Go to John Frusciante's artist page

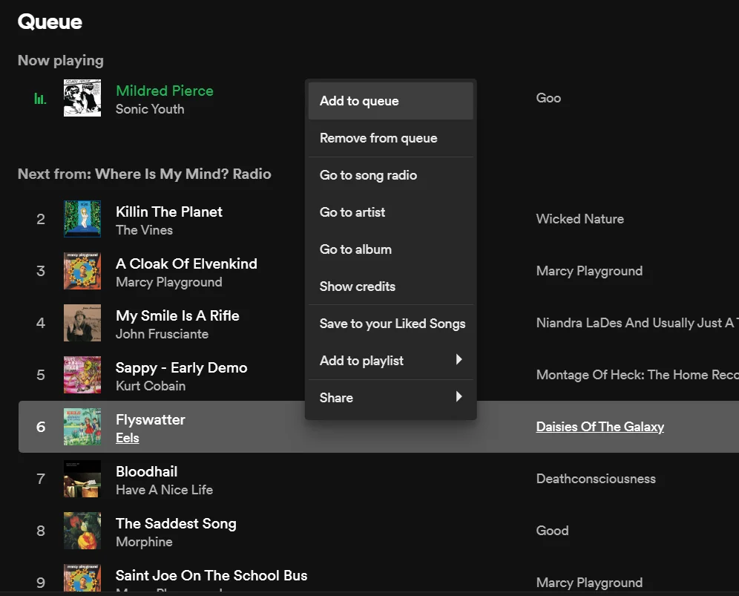[162, 334]
